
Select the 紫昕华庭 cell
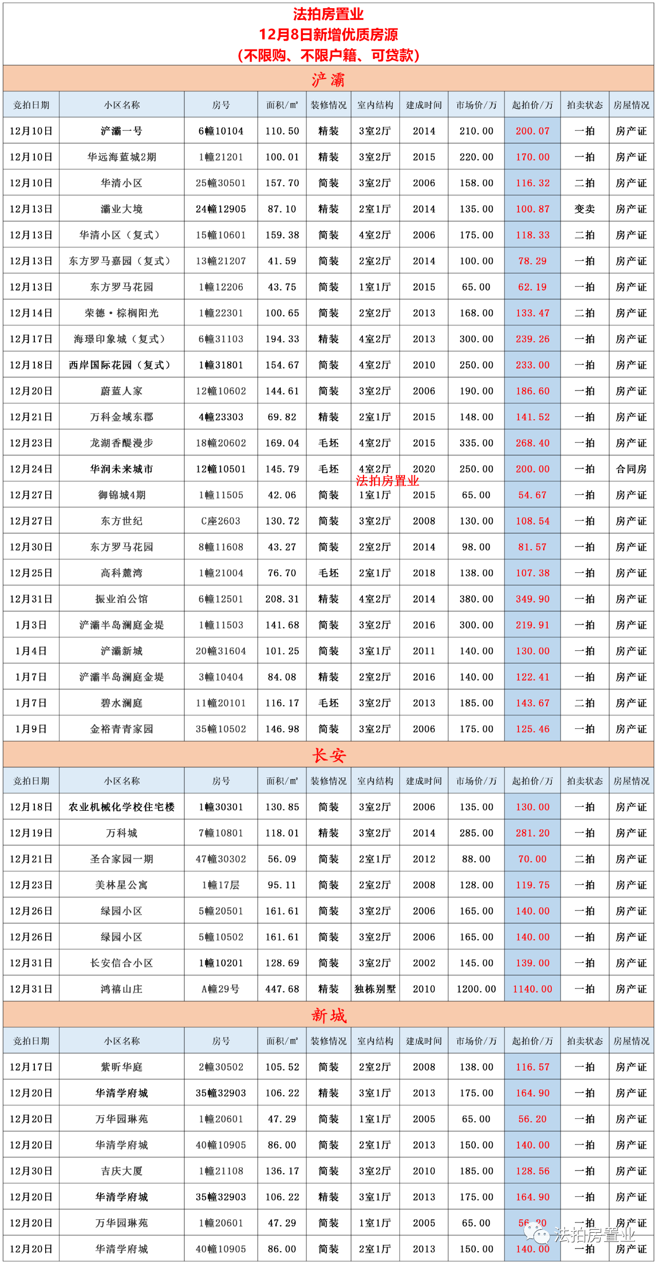(x=122, y=1067)
